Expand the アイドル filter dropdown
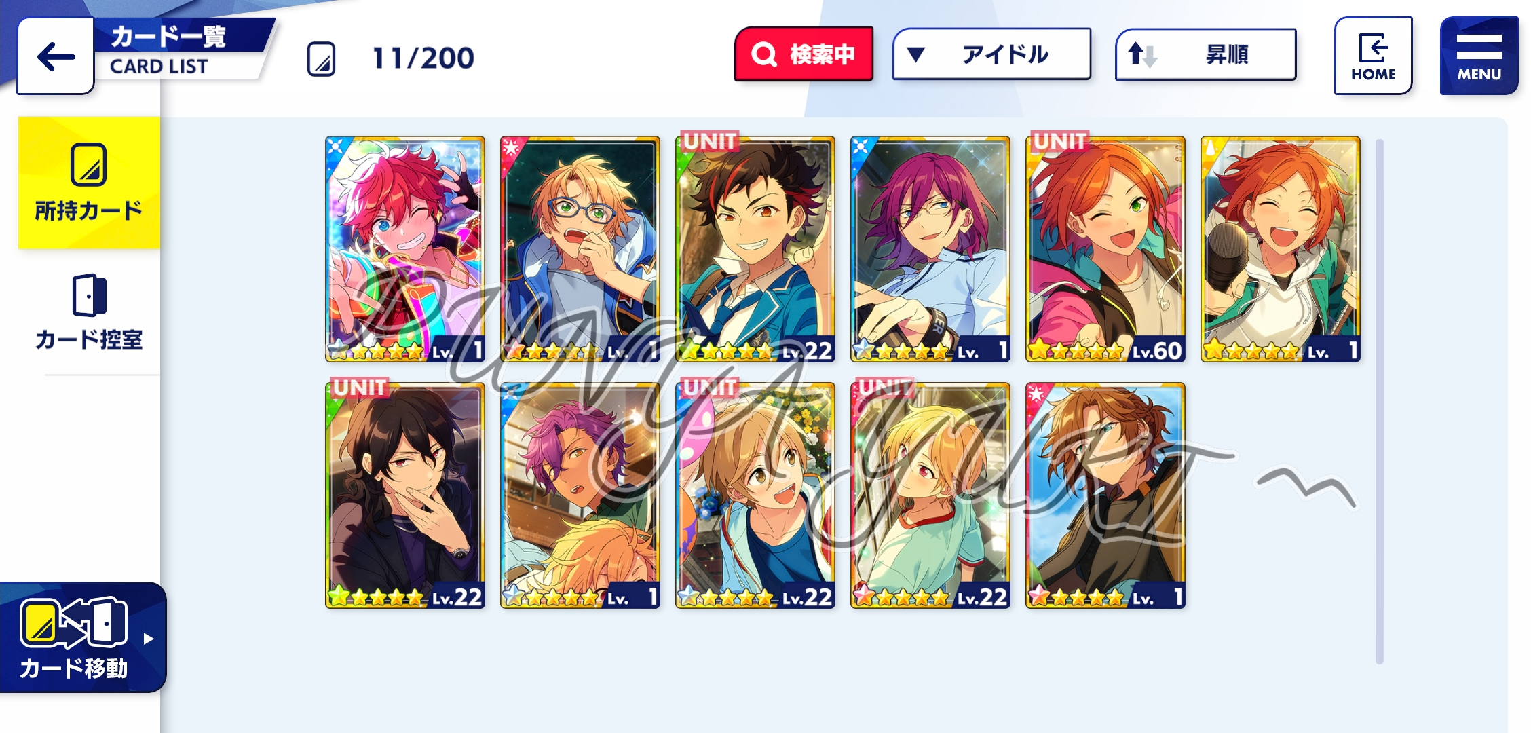1531x733 pixels. pyautogui.click(x=991, y=54)
